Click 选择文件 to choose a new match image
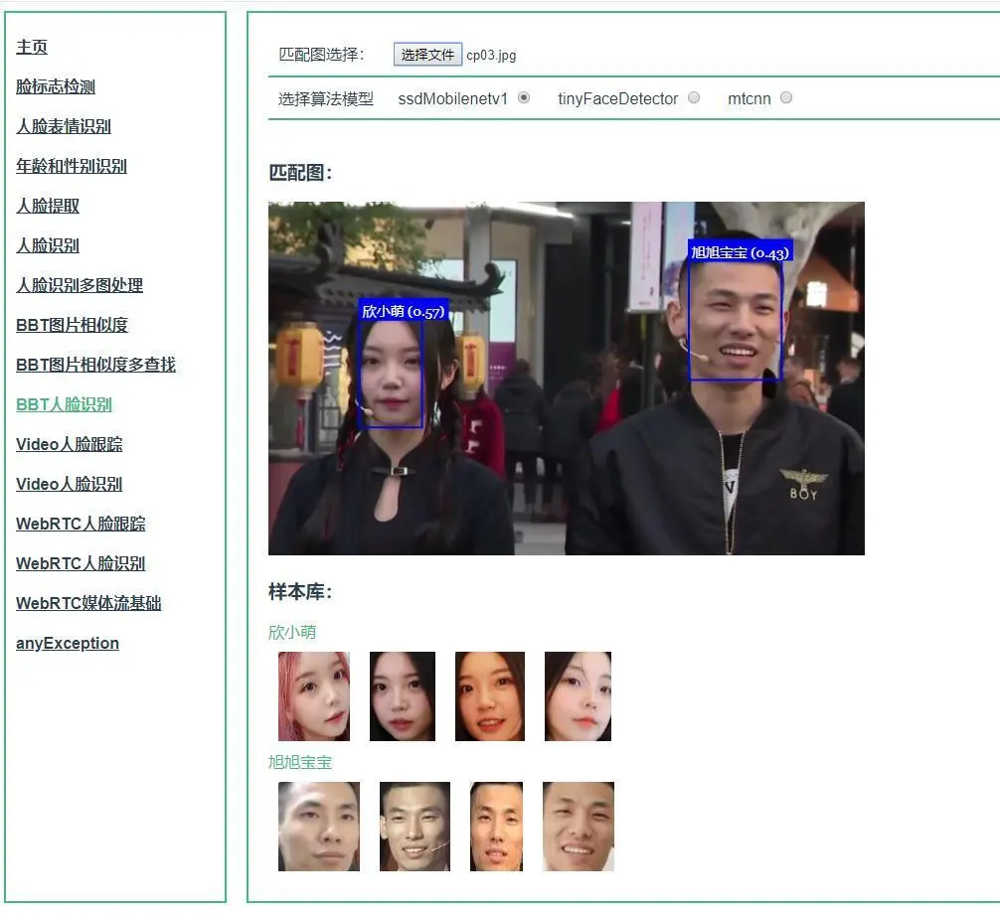1000x913 pixels. (x=428, y=54)
